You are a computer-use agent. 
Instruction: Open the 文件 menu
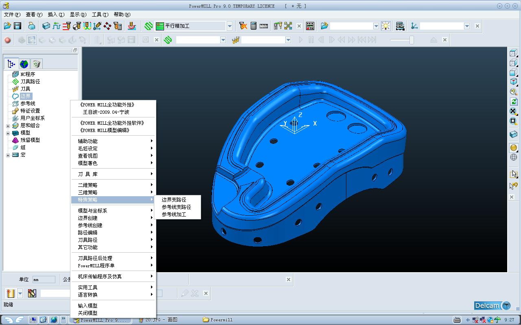click(12, 14)
